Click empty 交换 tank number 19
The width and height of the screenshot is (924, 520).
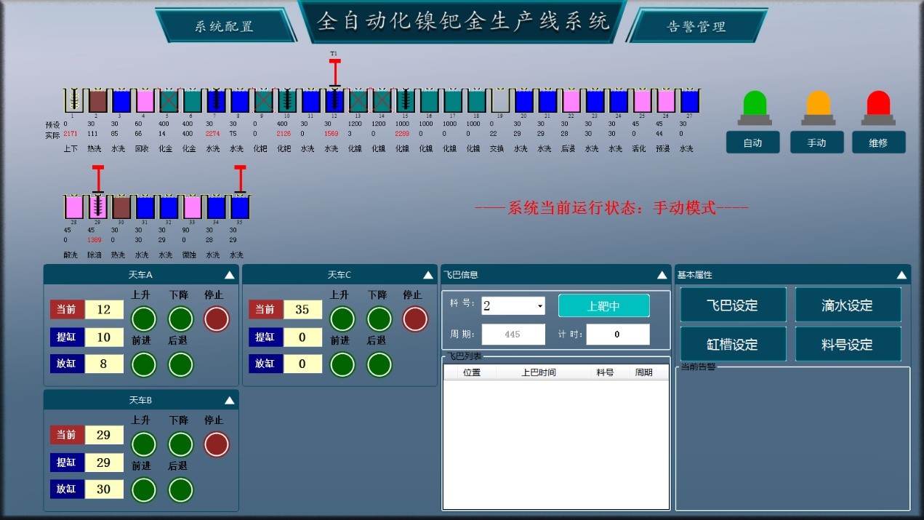click(x=499, y=101)
